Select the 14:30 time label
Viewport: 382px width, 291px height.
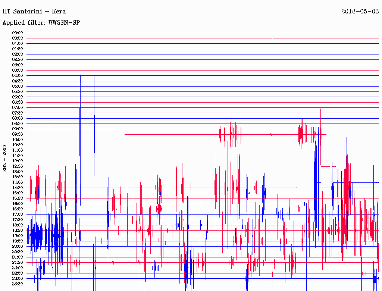coord(18,188)
